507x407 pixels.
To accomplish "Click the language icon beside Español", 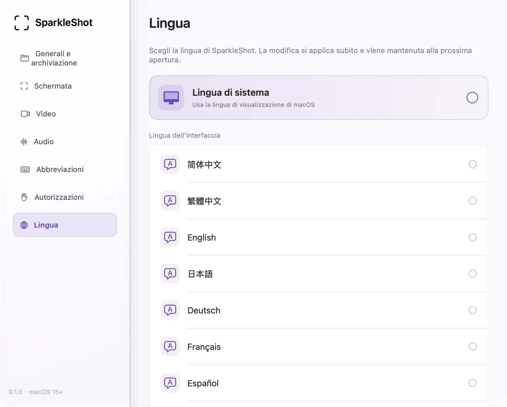I will point(170,383).
